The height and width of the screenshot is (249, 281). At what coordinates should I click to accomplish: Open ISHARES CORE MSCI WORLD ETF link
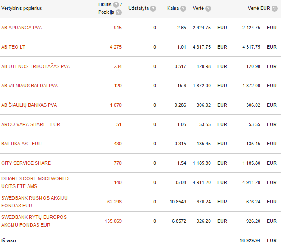tap(35, 182)
